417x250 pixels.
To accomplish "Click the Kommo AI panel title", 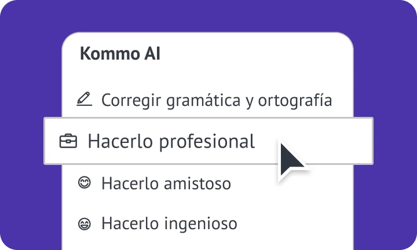I will 120,54.
